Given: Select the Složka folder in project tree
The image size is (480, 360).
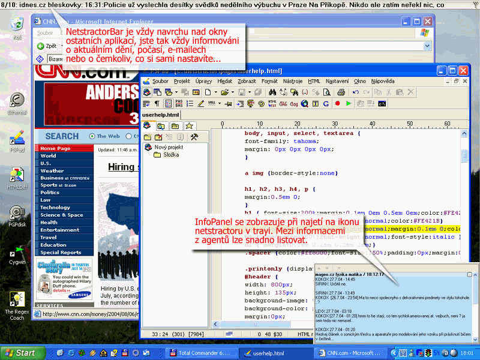Looking at the screenshot, I should [x=171, y=155].
